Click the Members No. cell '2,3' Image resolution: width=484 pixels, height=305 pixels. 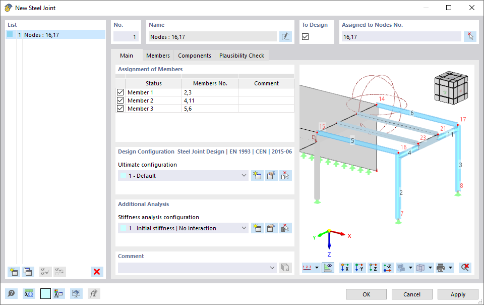point(210,92)
